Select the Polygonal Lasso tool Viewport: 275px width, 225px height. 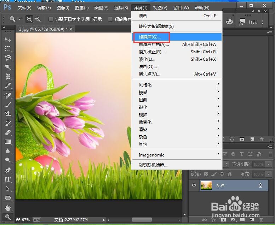click(x=8, y=58)
